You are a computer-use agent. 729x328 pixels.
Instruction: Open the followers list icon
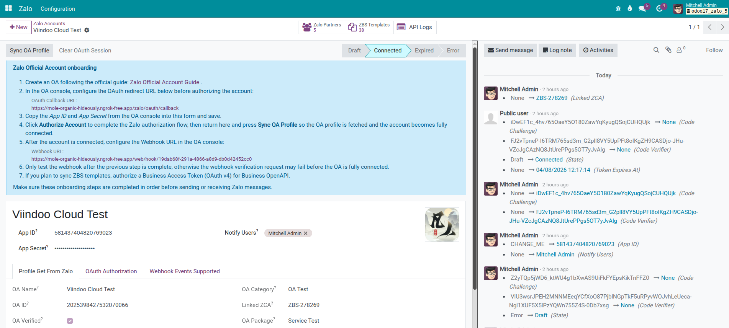point(680,50)
